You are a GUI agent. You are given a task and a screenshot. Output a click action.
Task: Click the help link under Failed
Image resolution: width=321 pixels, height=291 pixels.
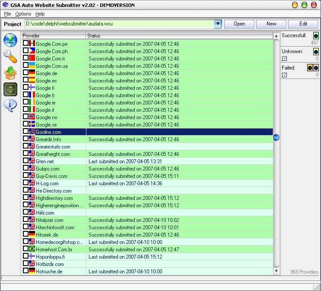pos(284,75)
